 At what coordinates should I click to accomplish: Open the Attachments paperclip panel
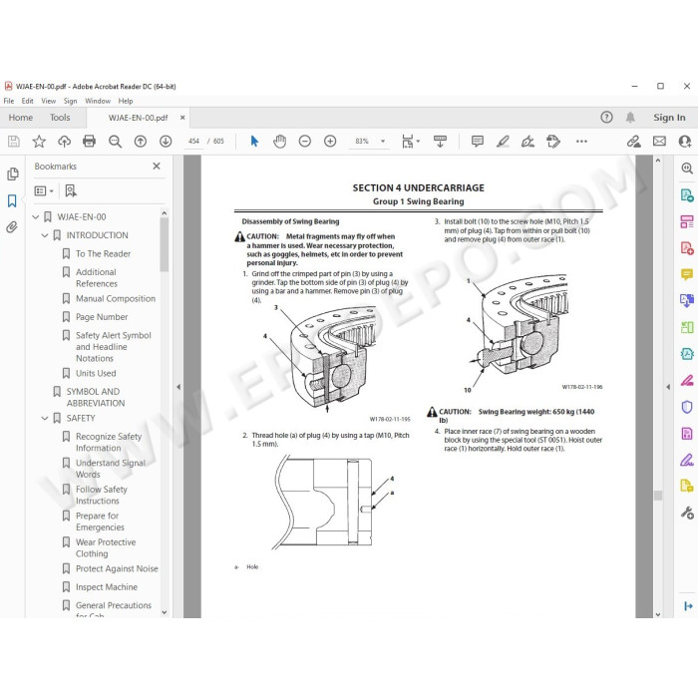(12, 227)
